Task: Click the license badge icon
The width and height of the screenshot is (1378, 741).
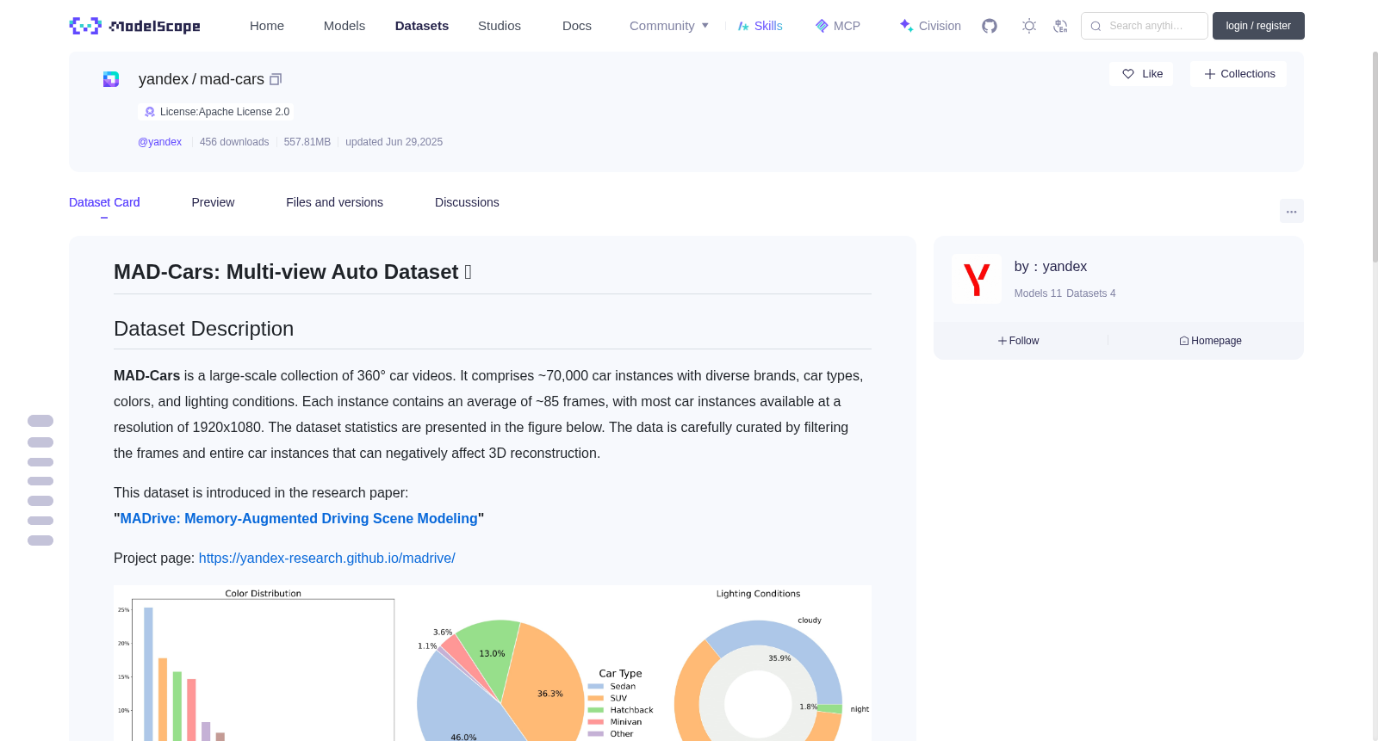Action: (x=150, y=112)
